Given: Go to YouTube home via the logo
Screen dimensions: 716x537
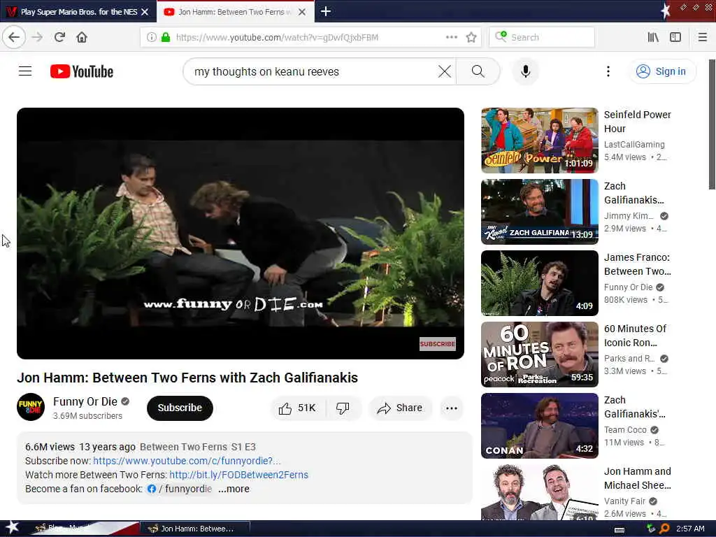Looking at the screenshot, I should (82, 71).
